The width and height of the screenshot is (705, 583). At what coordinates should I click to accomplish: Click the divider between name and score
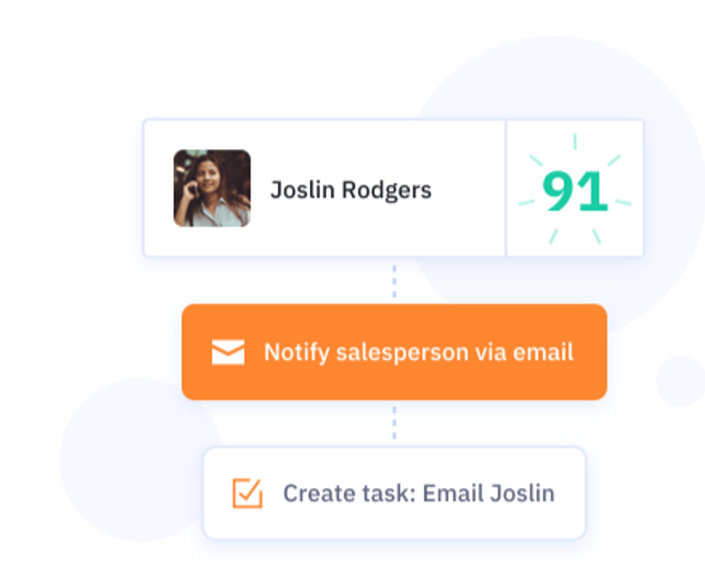506,188
